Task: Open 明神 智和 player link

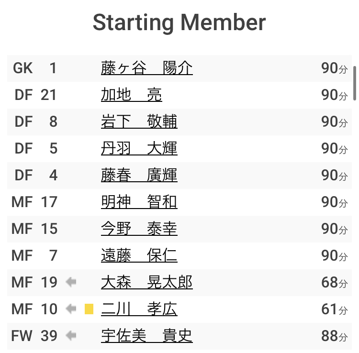Action: [x=139, y=202]
